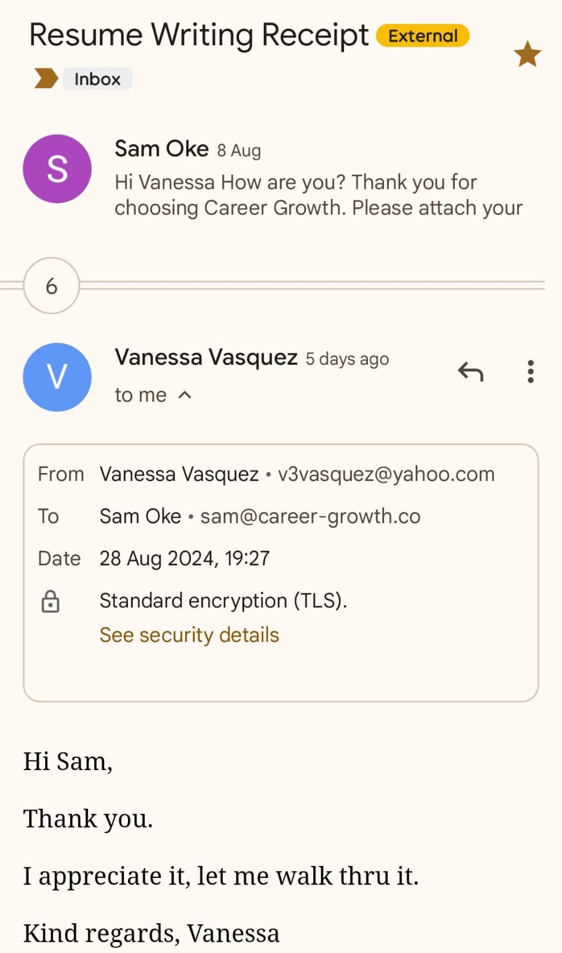Click the Sam Oke sender name

pyautogui.click(x=161, y=148)
